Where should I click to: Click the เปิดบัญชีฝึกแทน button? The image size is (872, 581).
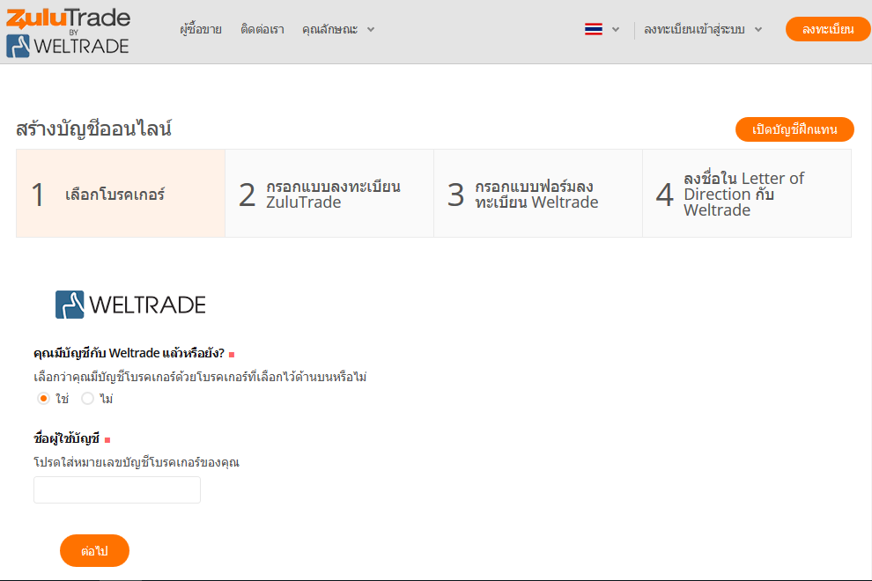(x=794, y=129)
